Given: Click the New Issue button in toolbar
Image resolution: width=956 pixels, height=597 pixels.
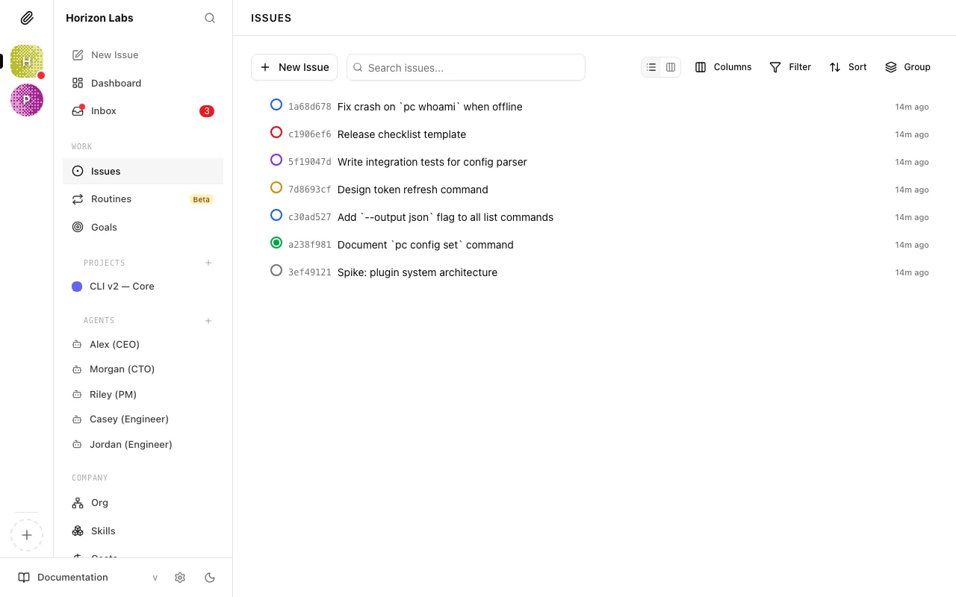Looking at the screenshot, I should point(294,67).
